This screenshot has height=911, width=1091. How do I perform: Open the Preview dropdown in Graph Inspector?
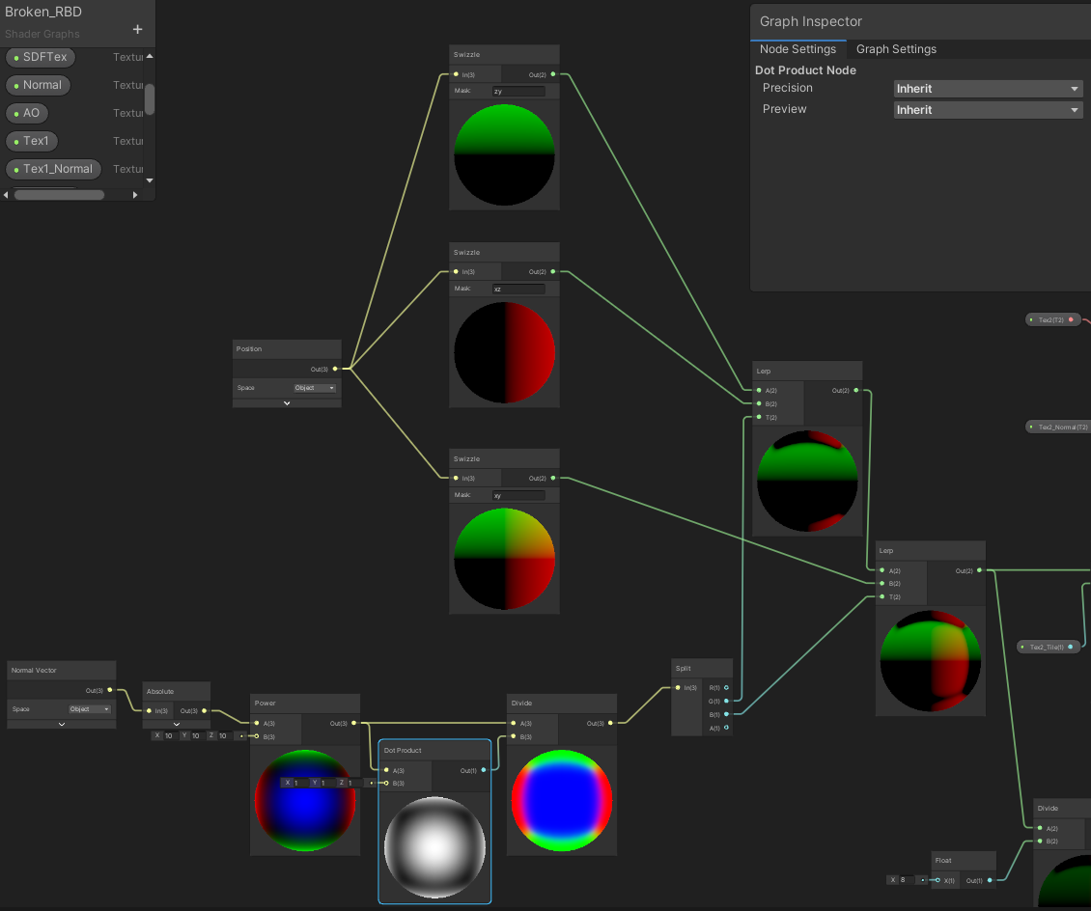click(989, 110)
